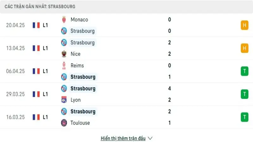Click the Monaco club crest icon
This screenshot has width=253, height=142.
tap(64, 20)
